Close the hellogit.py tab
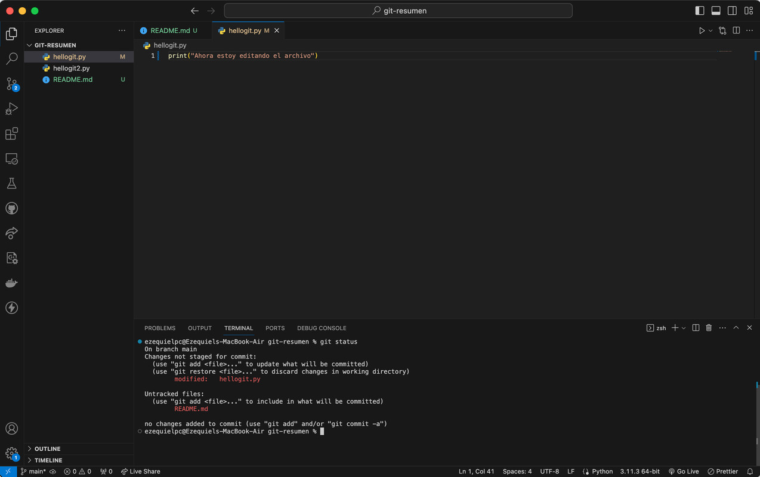The width and height of the screenshot is (760, 477). (277, 30)
